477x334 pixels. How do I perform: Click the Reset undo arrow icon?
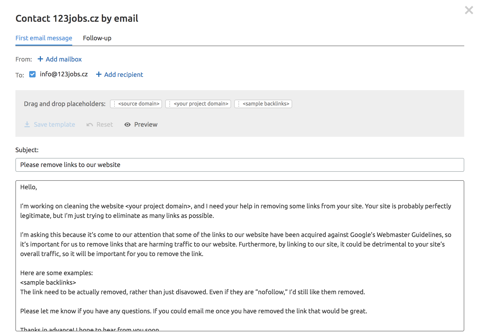point(90,125)
